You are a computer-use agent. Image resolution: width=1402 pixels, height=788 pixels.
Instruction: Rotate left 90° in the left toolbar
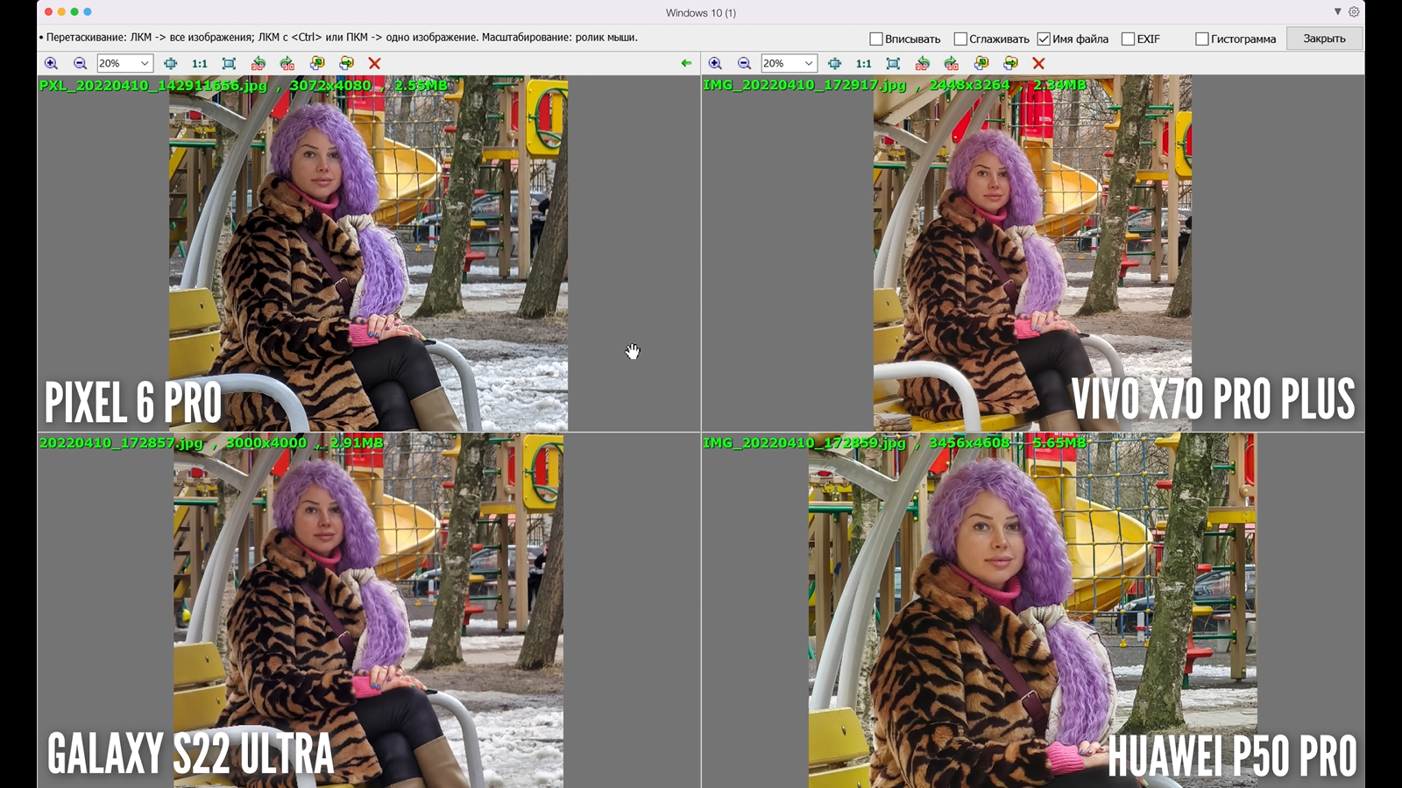pos(258,63)
